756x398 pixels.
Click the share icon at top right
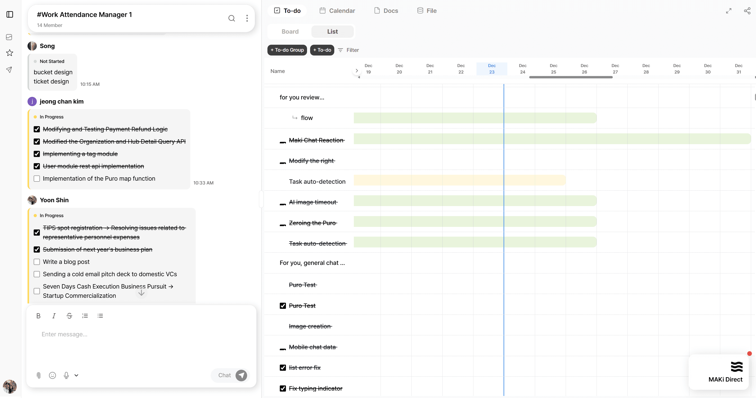[747, 11]
